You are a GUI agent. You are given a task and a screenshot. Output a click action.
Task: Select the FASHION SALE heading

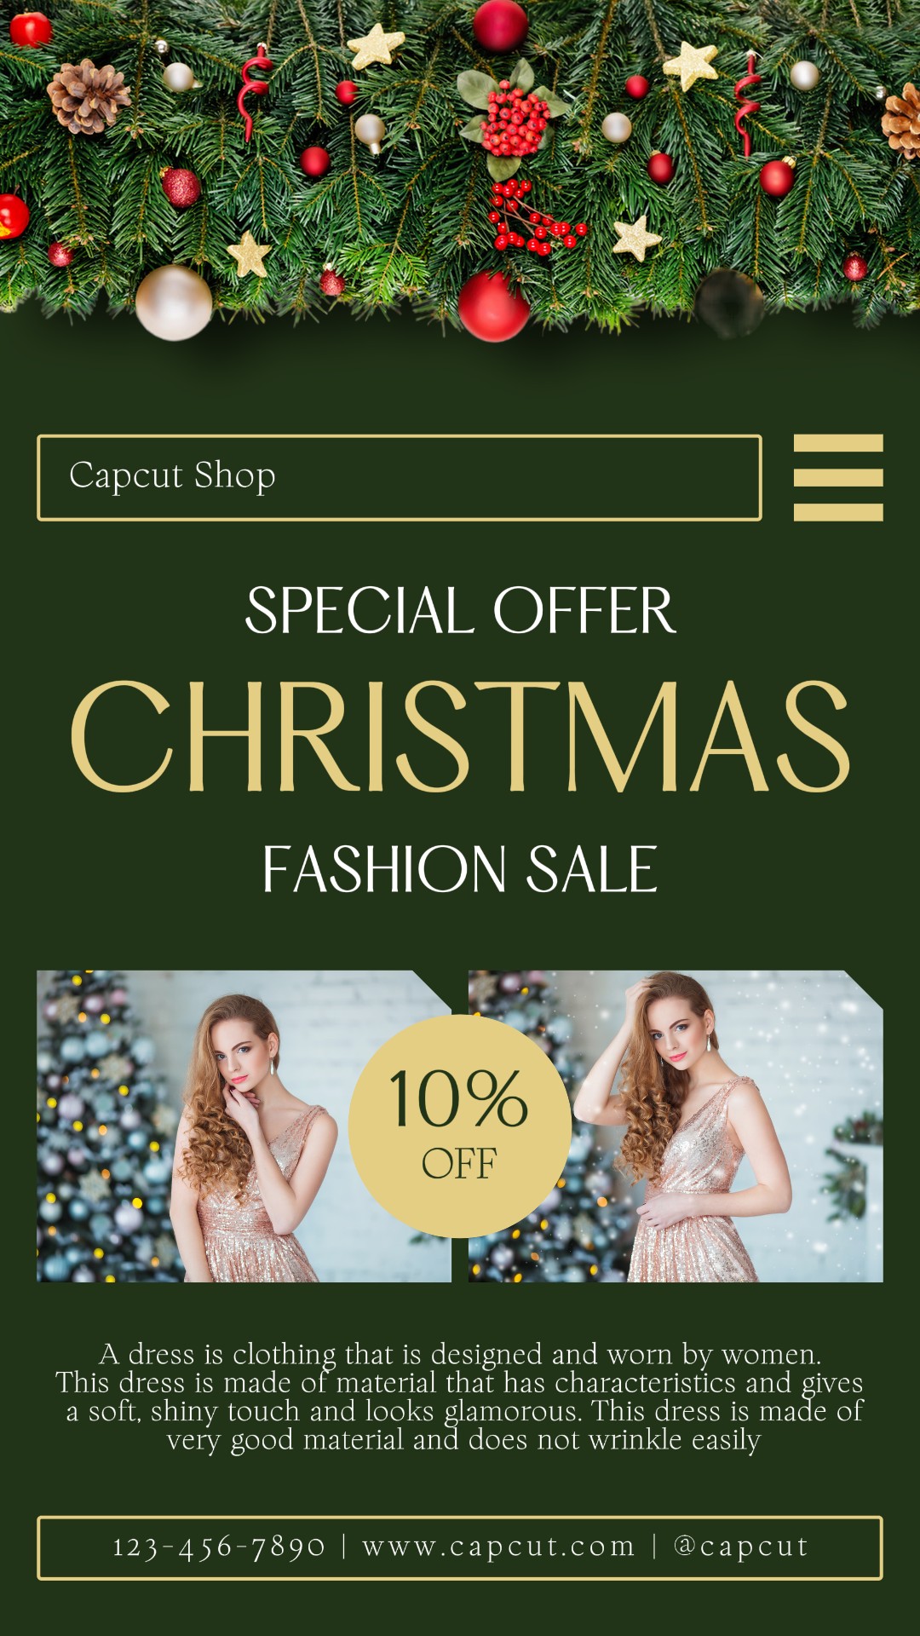460,869
